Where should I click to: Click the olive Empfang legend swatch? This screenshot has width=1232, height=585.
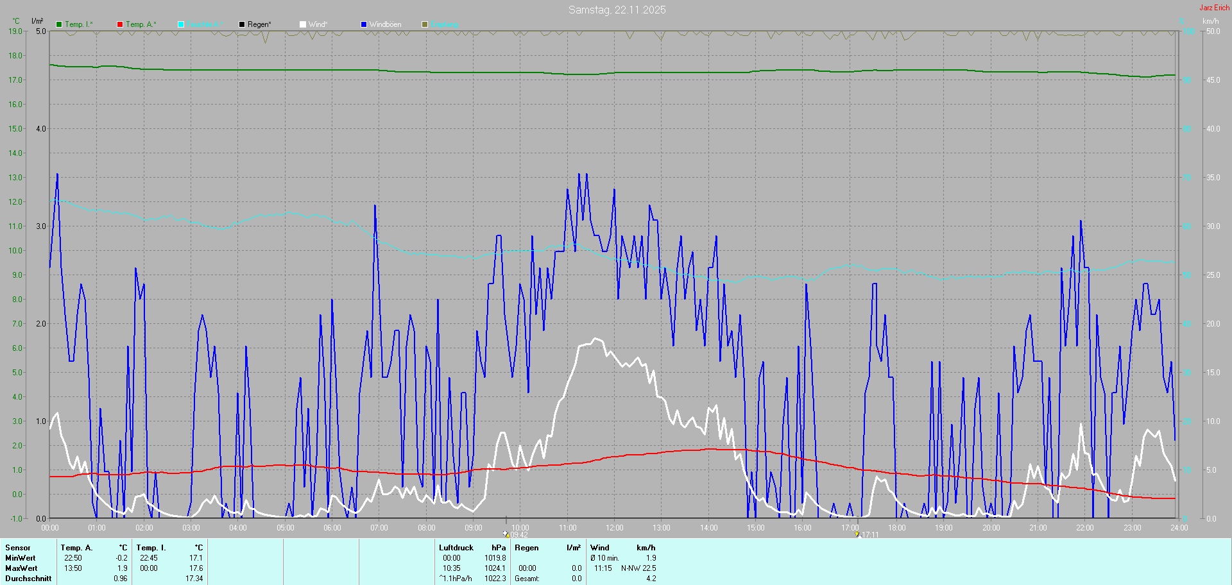click(x=425, y=24)
